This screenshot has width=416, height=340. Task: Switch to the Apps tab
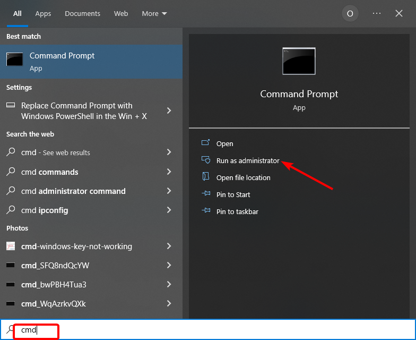[43, 14]
